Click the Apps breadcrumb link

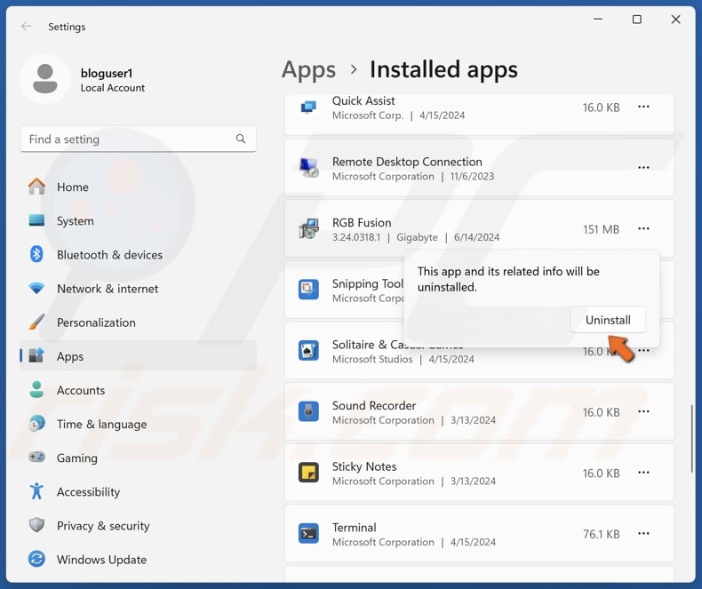(308, 70)
